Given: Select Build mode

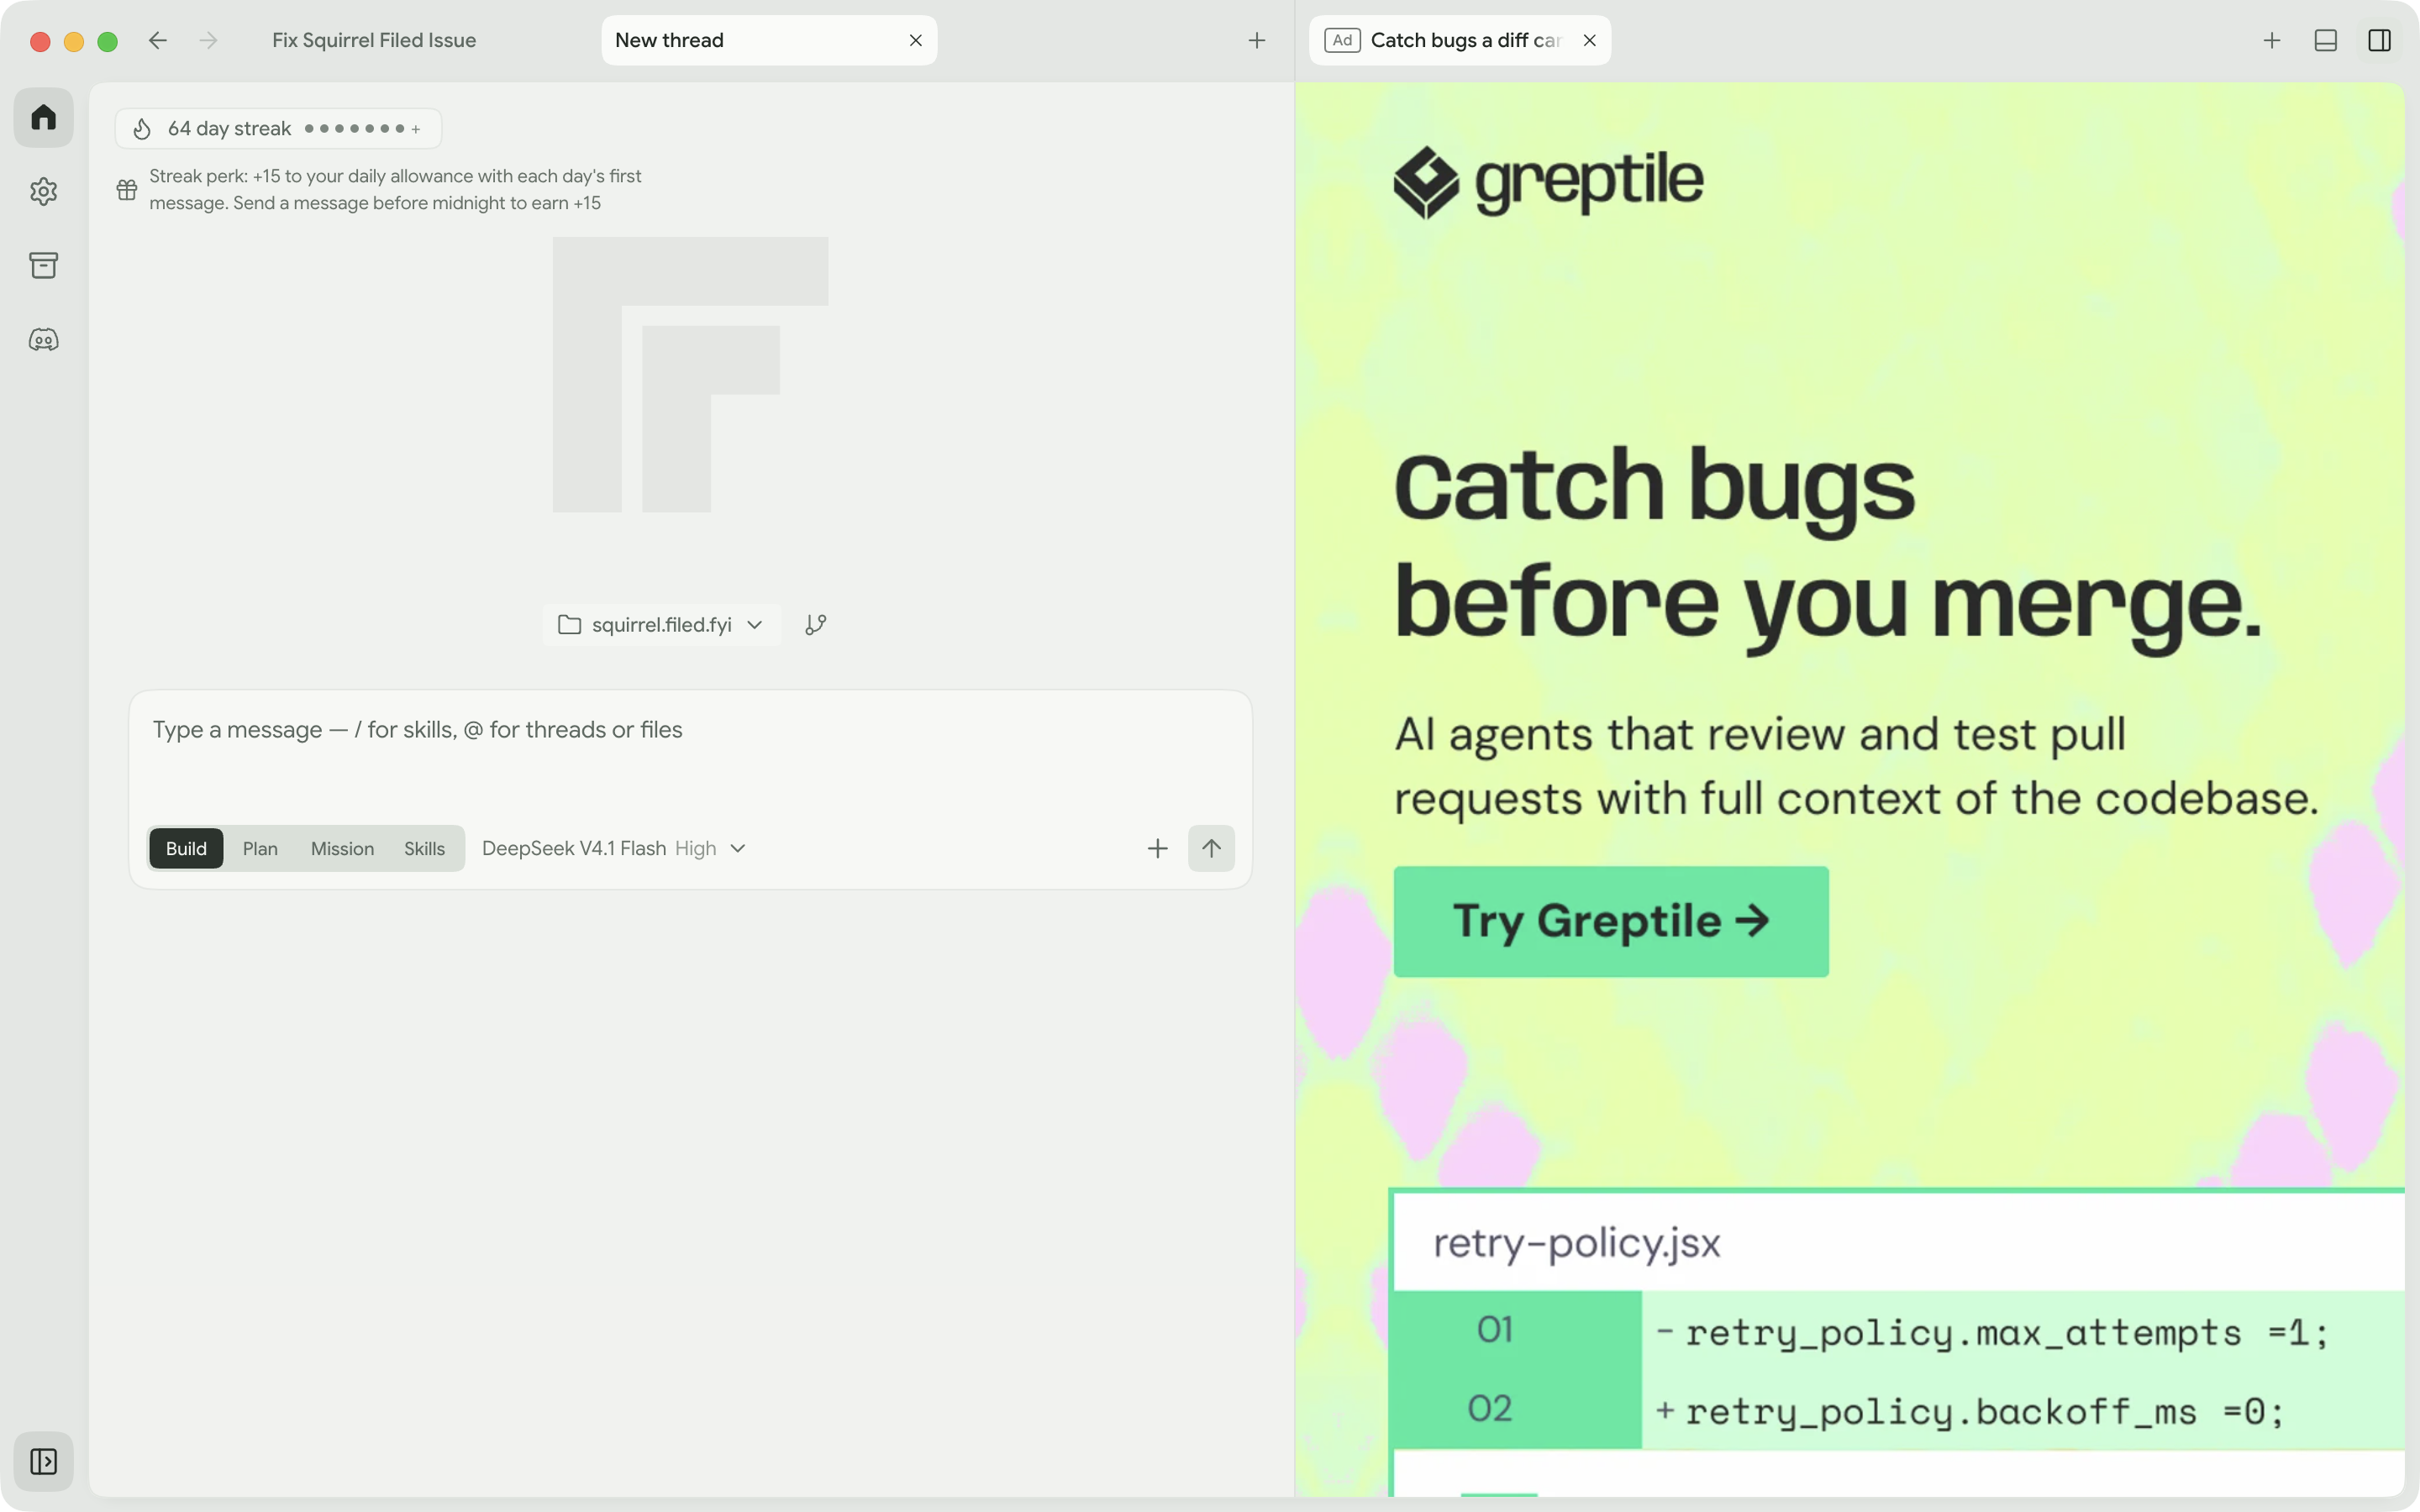Looking at the screenshot, I should [186, 848].
